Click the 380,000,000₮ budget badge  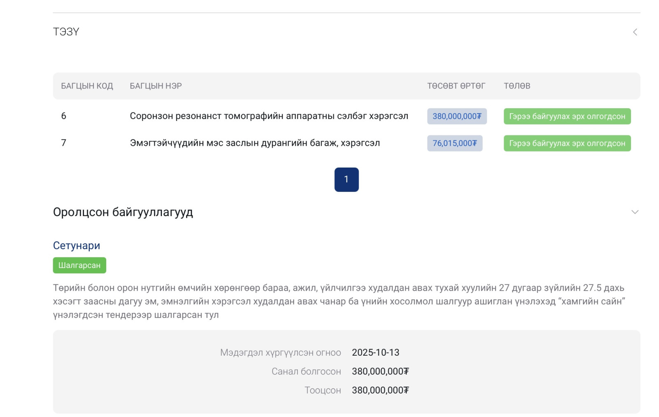point(457,116)
